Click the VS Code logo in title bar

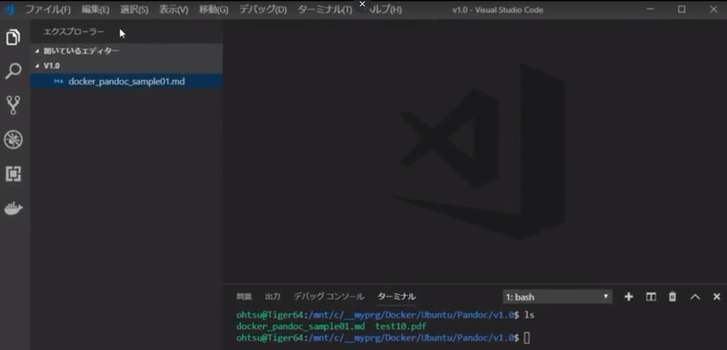coord(9,9)
